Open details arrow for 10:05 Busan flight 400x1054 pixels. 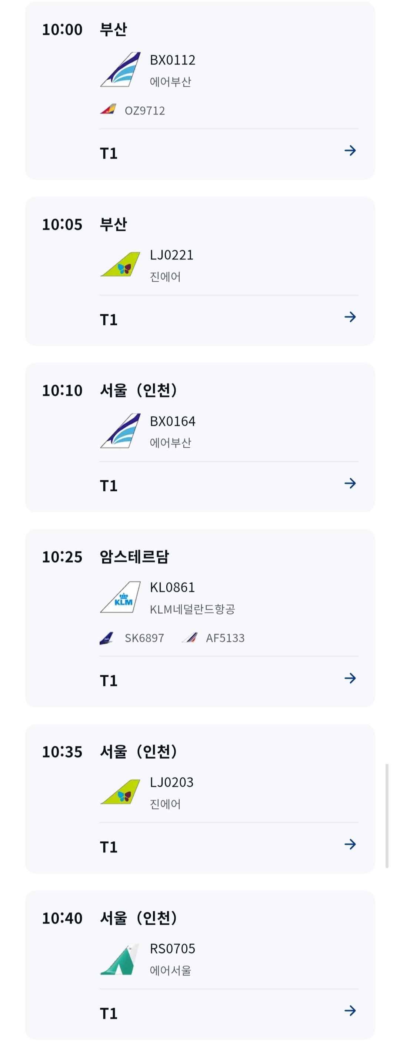coord(350,317)
